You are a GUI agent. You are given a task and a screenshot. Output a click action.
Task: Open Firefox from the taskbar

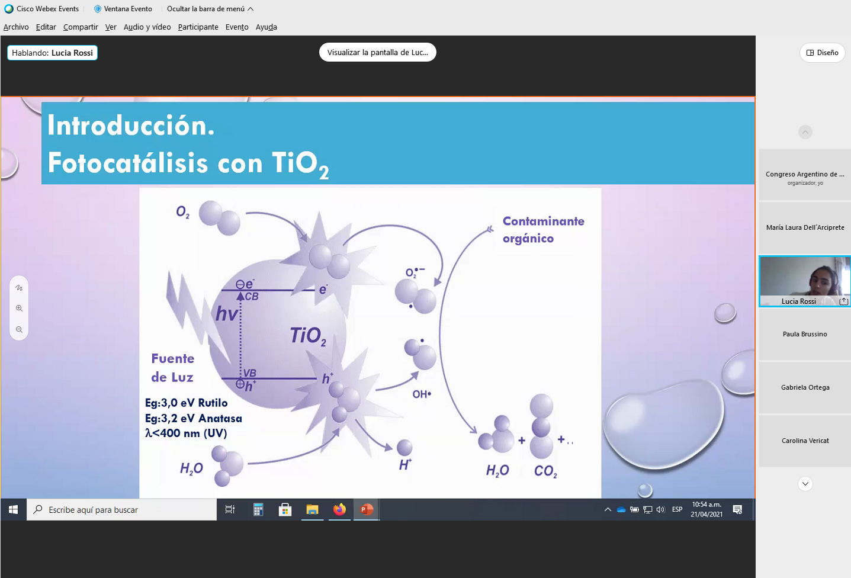click(x=339, y=509)
